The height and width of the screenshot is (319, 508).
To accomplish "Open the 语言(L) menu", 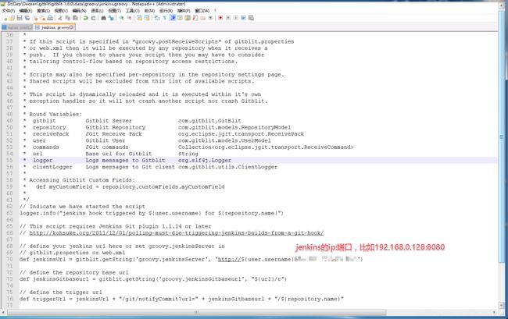I will tap(97, 11).
